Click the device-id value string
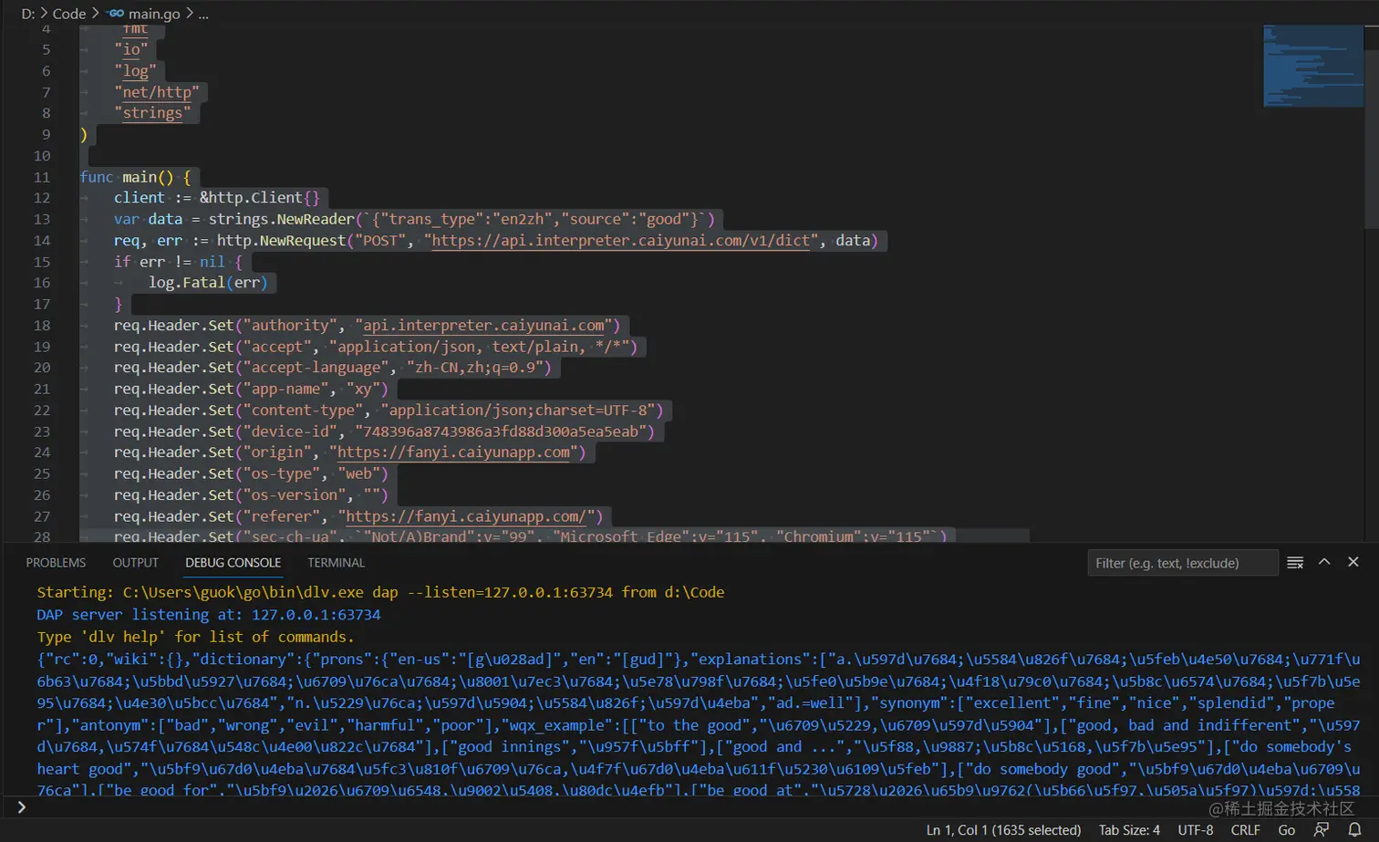The width and height of the screenshot is (1379, 842). click(x=501, y=431)
